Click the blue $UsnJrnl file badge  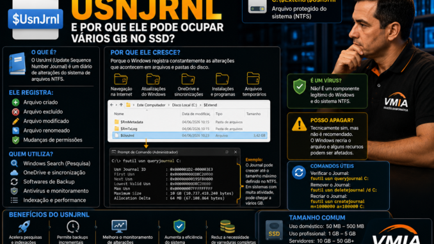tap(35, 19)
